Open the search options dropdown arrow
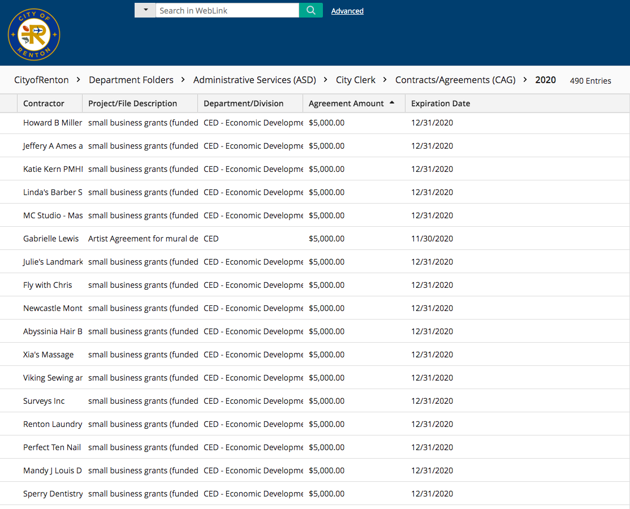 (x=145, y=10)
